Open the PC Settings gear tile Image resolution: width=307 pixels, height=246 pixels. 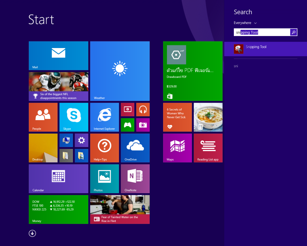[81, 140]
